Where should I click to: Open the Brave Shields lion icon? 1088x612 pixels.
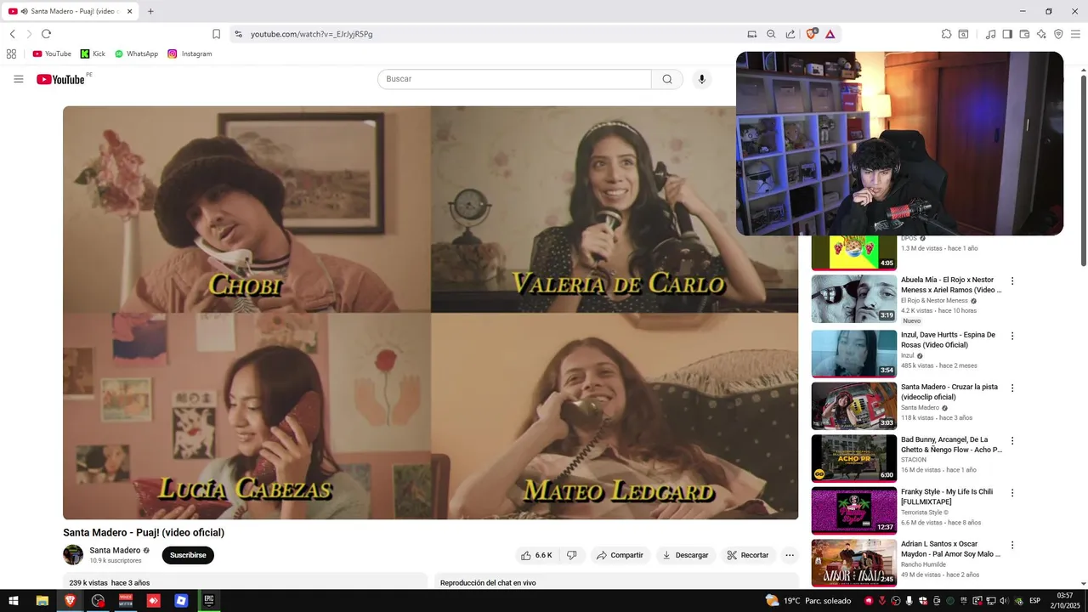[x=812, y=34]
